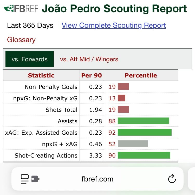Open View Complete Scouting Report link
195x195 pixels.
(x=114, y=25)
